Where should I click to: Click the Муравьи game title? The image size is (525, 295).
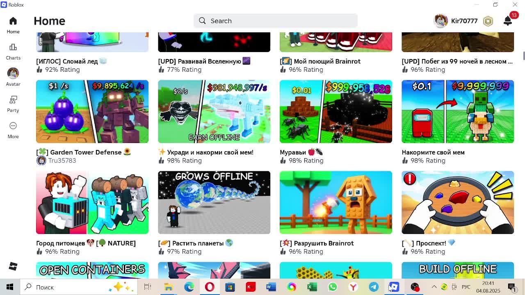pyautogui.click(x=301, y=152)
